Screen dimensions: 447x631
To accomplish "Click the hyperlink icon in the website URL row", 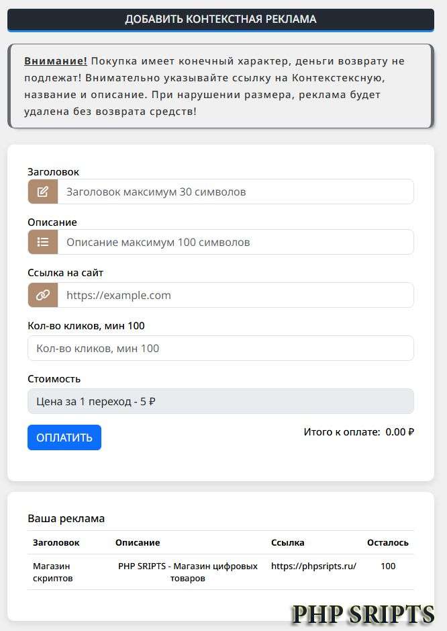I will coord(43,294).
